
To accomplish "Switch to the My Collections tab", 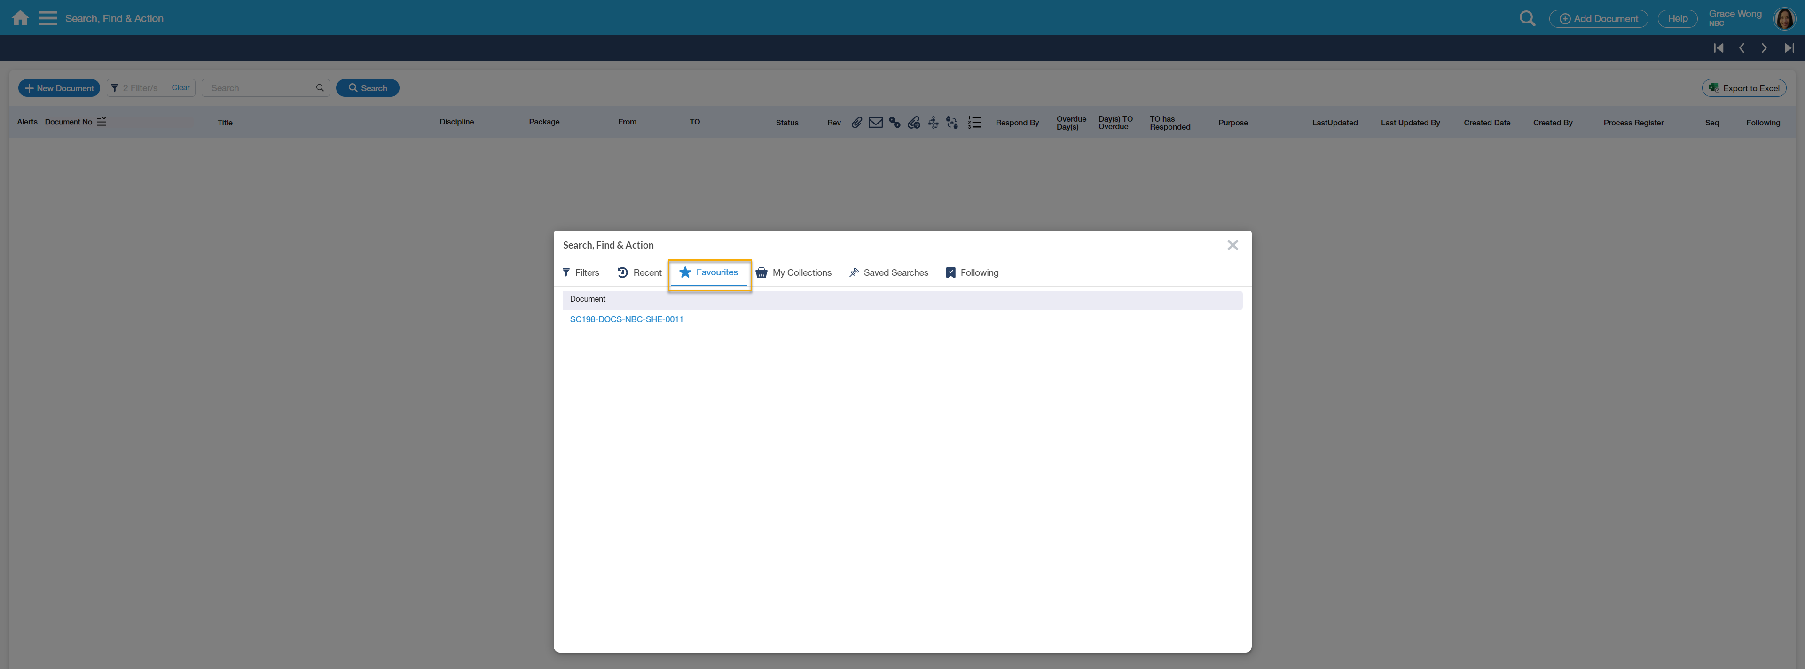I will (x=793, y=272).
